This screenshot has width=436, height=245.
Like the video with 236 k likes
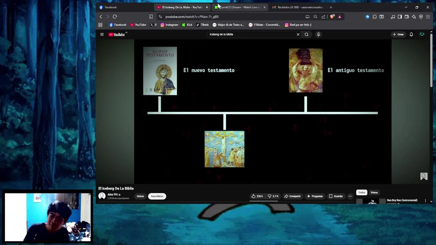tap(257, 196)
